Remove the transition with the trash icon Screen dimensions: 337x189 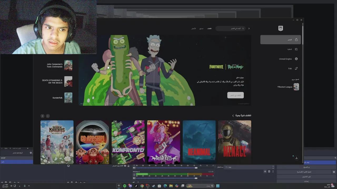269,171
